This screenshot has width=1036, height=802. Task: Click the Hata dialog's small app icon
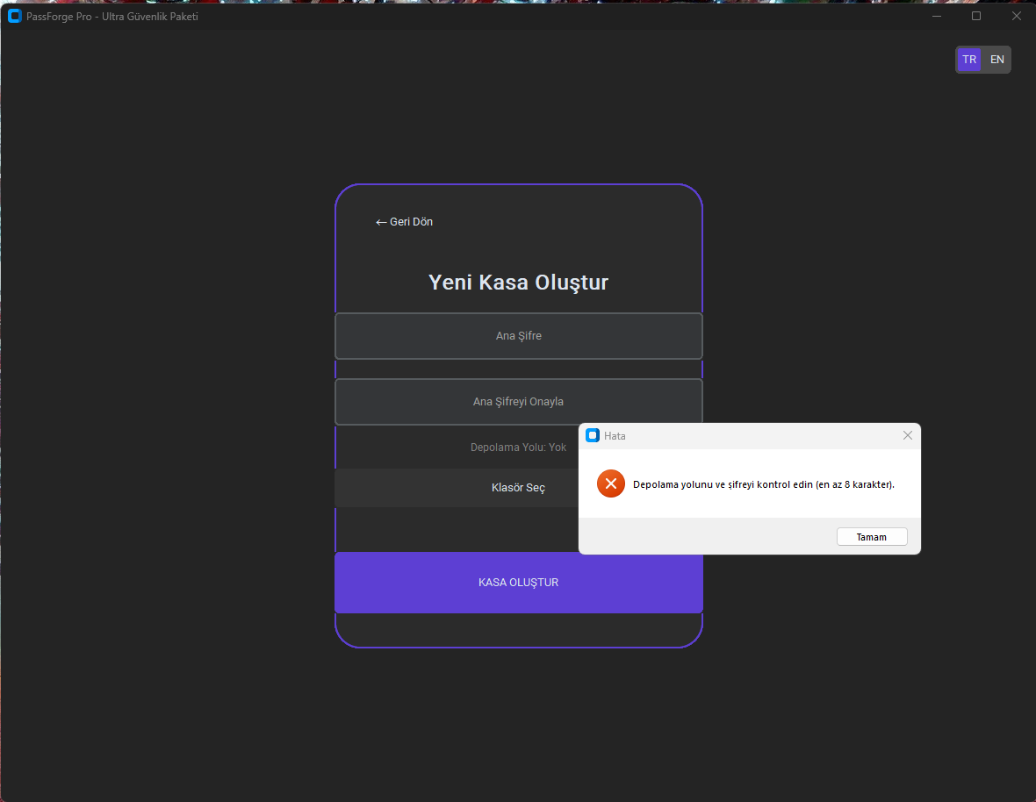tap(593, 435)
